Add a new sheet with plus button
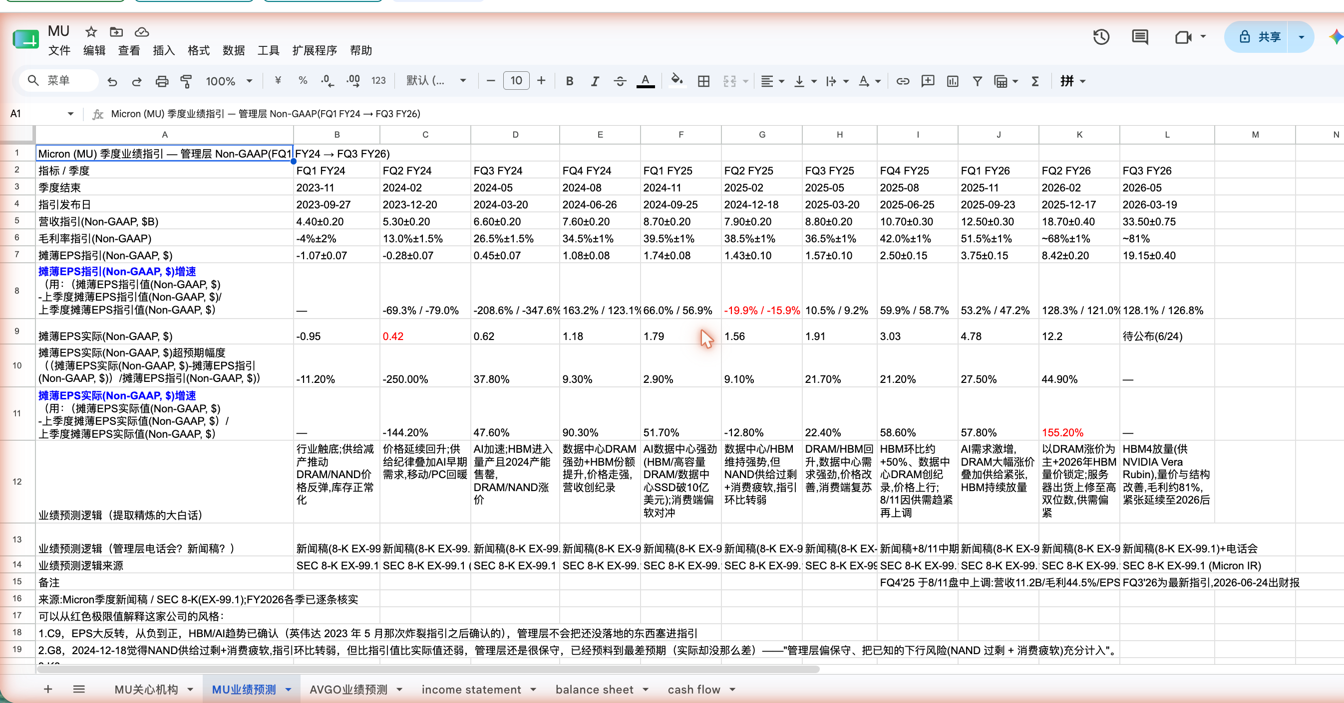 (48, 689)
